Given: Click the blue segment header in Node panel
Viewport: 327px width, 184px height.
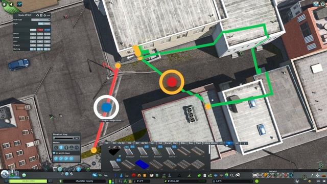Looking at the screenshot, I should [x=47, y=30].
